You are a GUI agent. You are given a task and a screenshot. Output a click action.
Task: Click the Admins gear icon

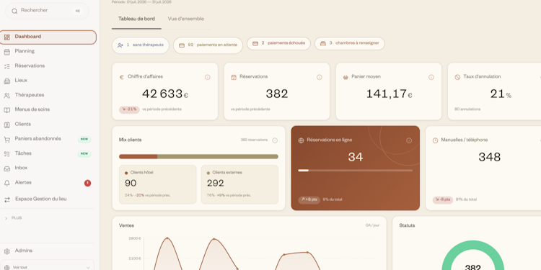(7, 251)
